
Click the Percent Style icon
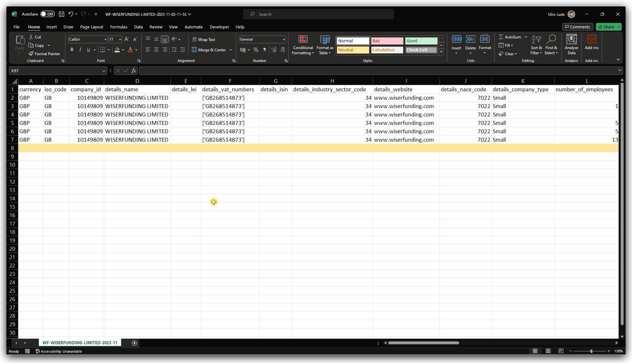click(256, 50)
